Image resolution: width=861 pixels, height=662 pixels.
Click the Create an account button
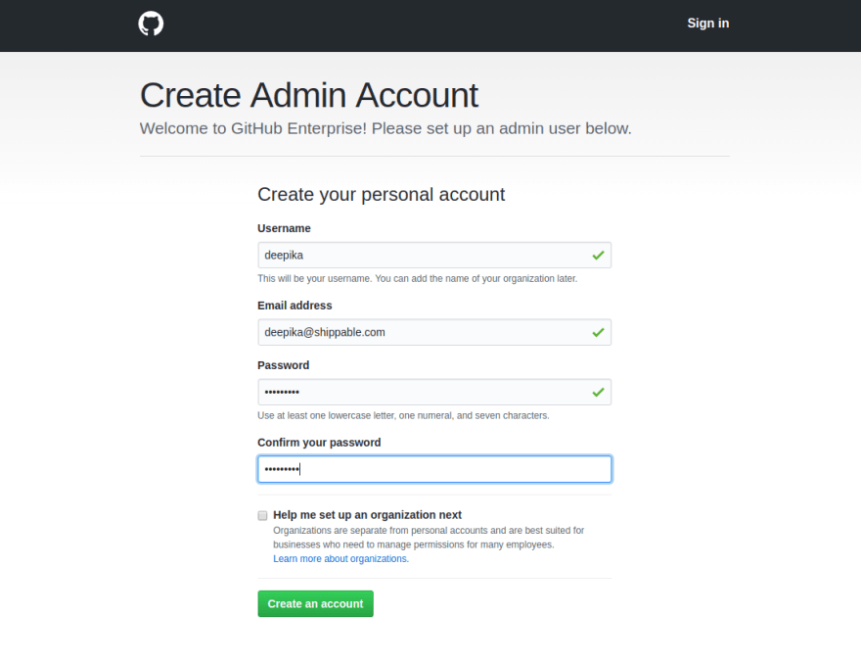click(315, 604)
